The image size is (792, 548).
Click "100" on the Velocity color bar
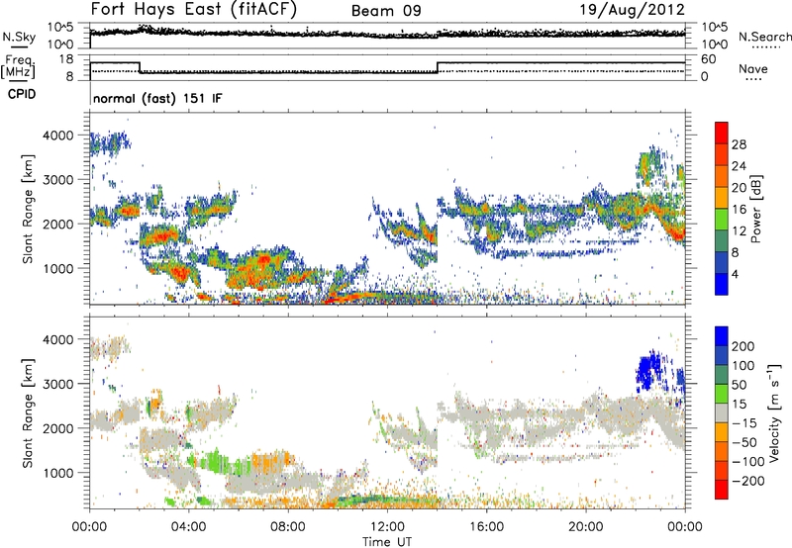pos(743,366)
